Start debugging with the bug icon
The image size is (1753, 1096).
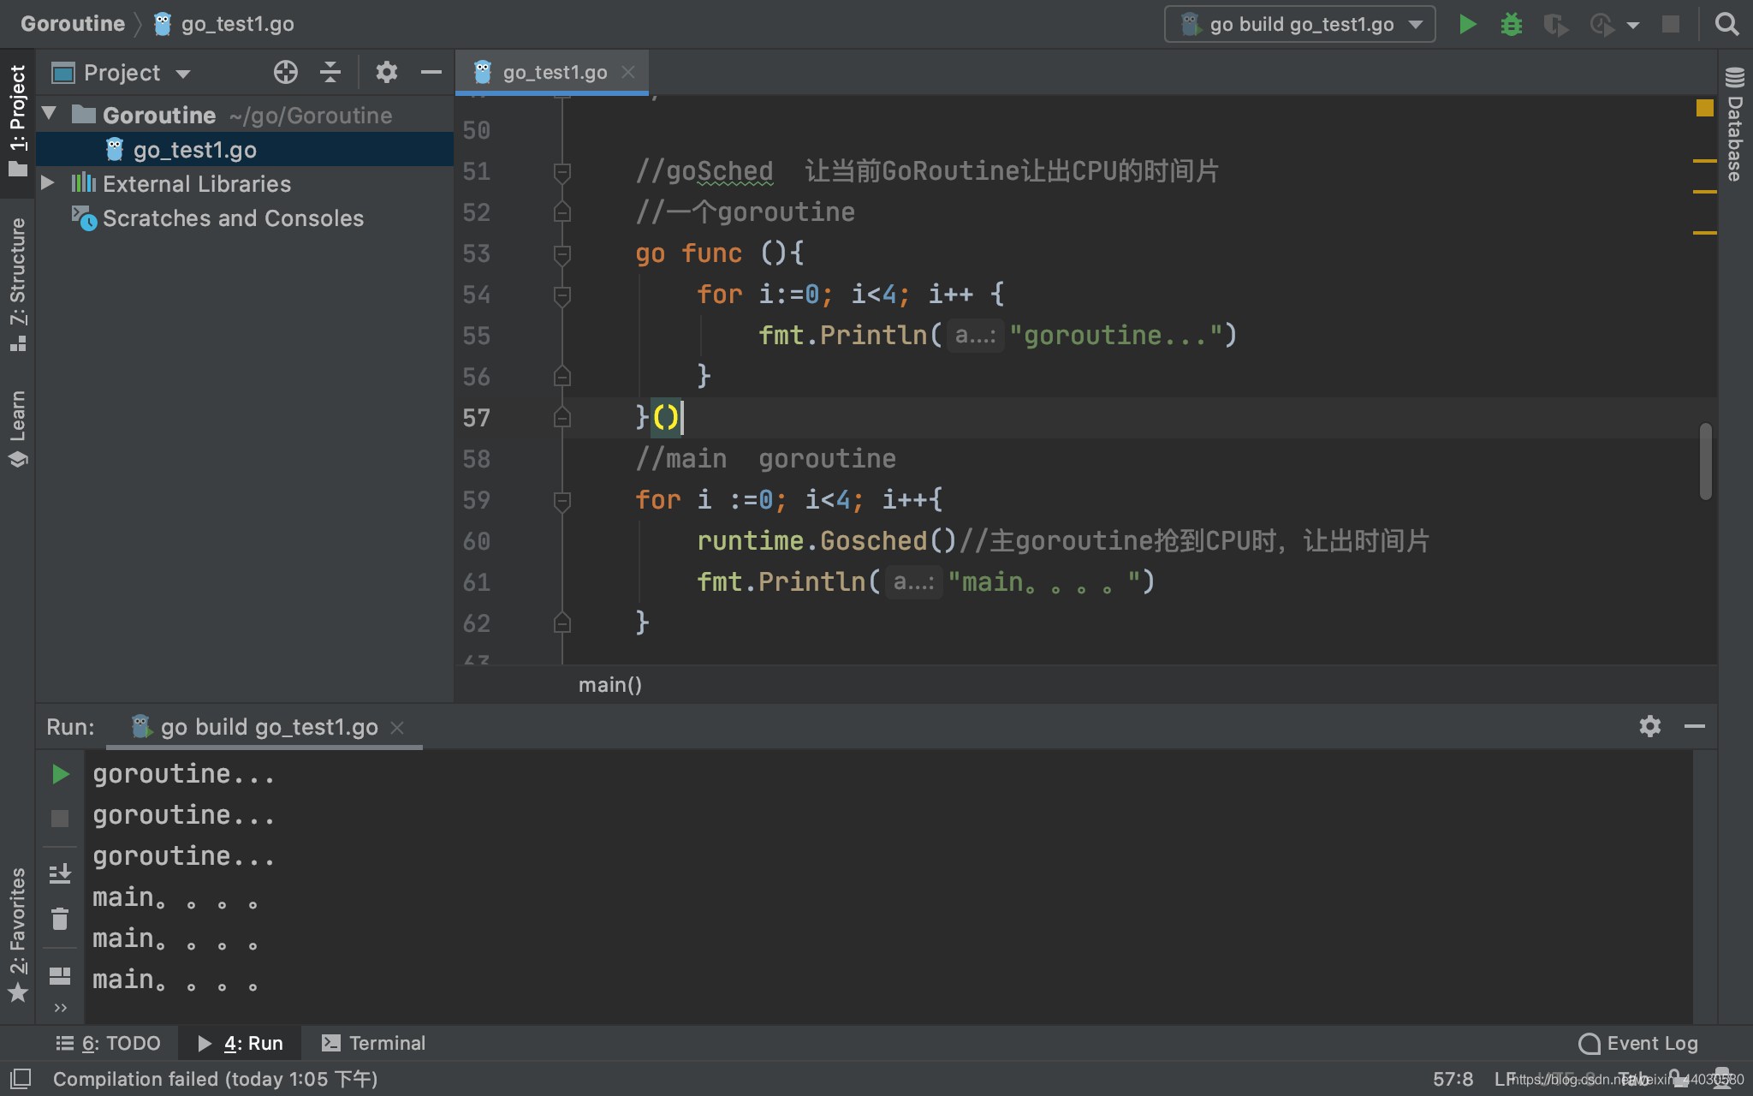pyautogui.click(x=1512, y=24)
